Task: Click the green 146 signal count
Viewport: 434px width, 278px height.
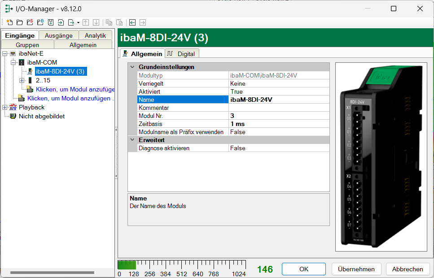Action: pyautogui.click(x=265, y=269)
